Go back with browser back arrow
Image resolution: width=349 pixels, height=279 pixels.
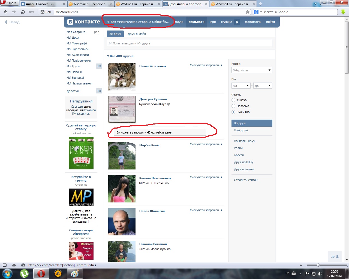(x=6, y=12)
